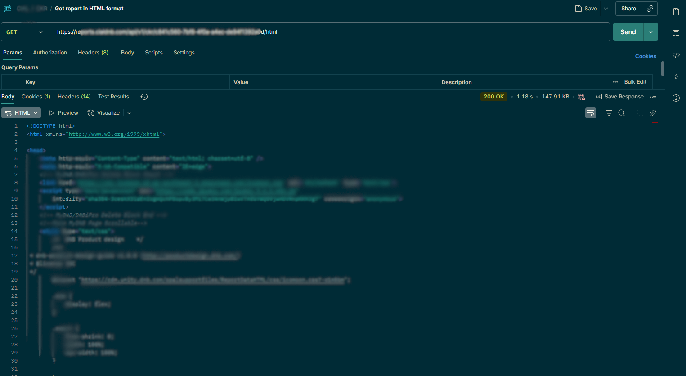Open the response history icon
686x376 pixels.
point(144,97)
